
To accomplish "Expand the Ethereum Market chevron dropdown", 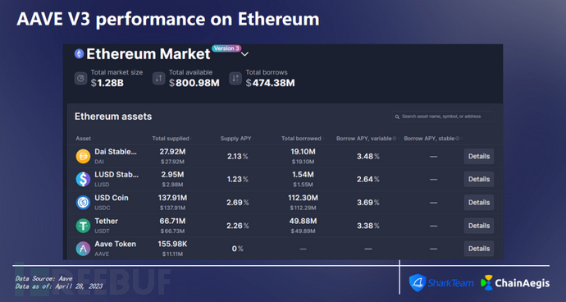I will [x=244, y=54].
